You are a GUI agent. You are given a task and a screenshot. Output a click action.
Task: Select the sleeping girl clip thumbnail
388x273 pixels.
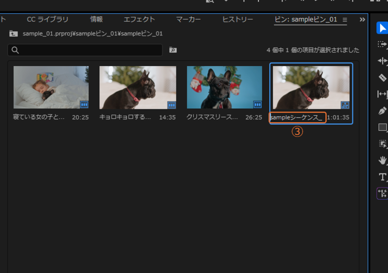51,87
